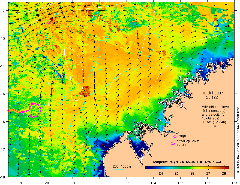240x185 pixels.
Task: Click the time label 20:12Z
Action: point(212,97)
